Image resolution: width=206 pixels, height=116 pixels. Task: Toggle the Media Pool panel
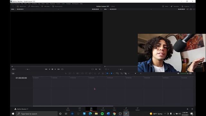click(x=21, y=6)
